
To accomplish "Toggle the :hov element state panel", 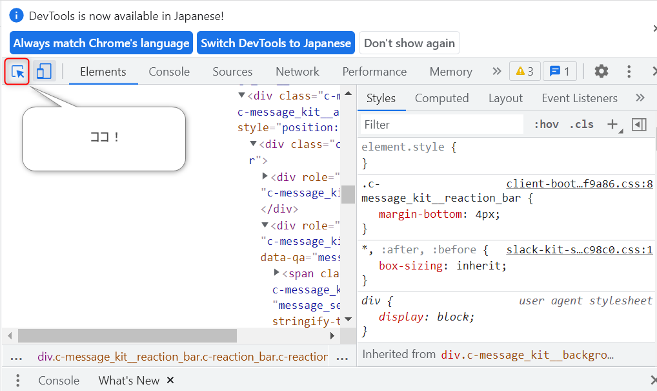I will (546, 125).
